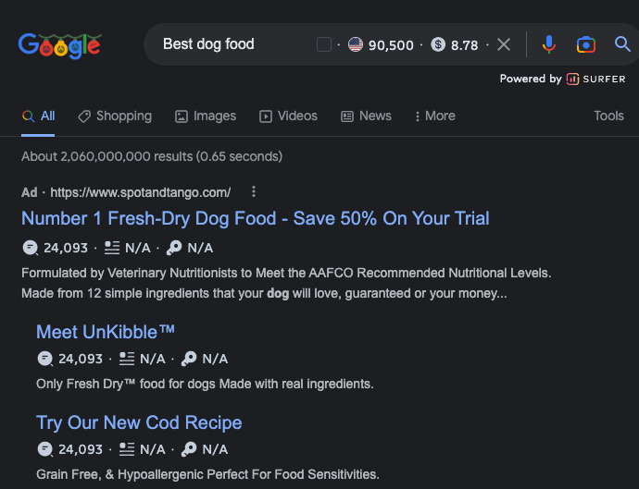Open the Tools options
Image resolution: width=639 pixels, height=489 pixels.
click(x=608, y=116)
